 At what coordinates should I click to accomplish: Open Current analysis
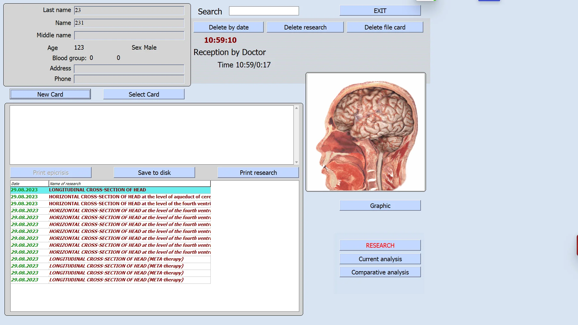(380, 259)
